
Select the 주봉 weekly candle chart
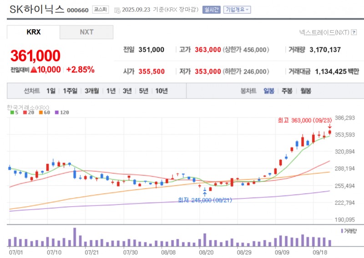(287, 91)
